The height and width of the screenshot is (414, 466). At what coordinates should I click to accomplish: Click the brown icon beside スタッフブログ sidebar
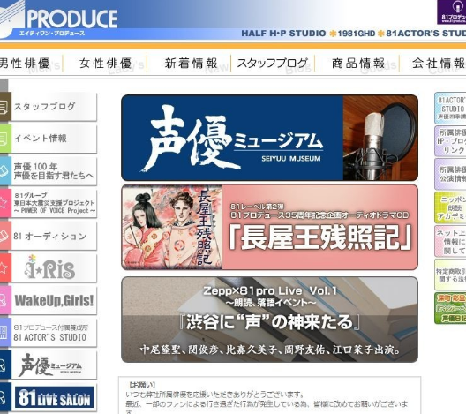(x=5, y=107)
